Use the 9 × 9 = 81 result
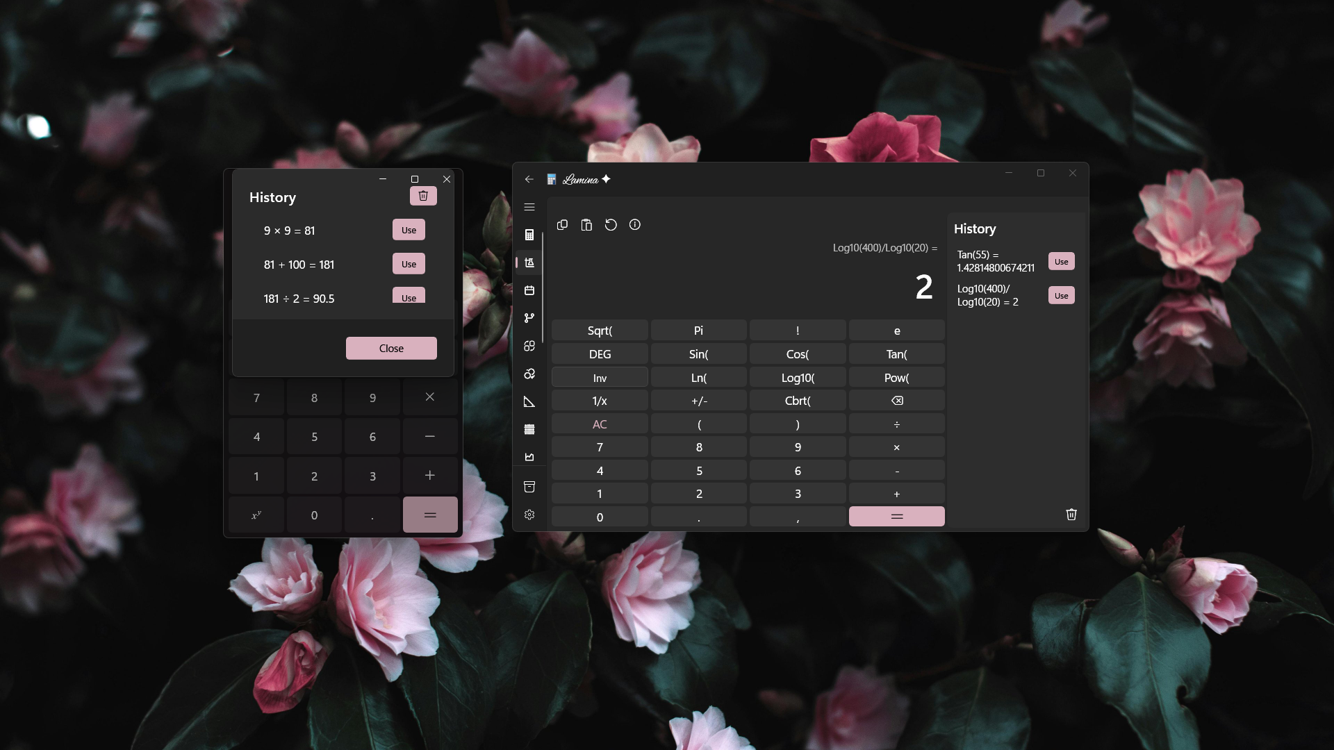This screenshot has height=750, width=1334. (409, 230)
